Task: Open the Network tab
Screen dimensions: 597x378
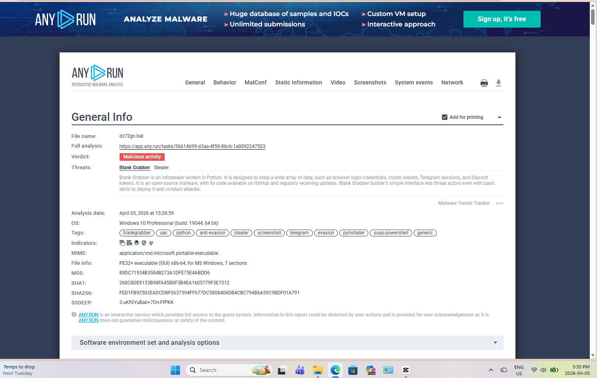Action: tap(452, 82)
